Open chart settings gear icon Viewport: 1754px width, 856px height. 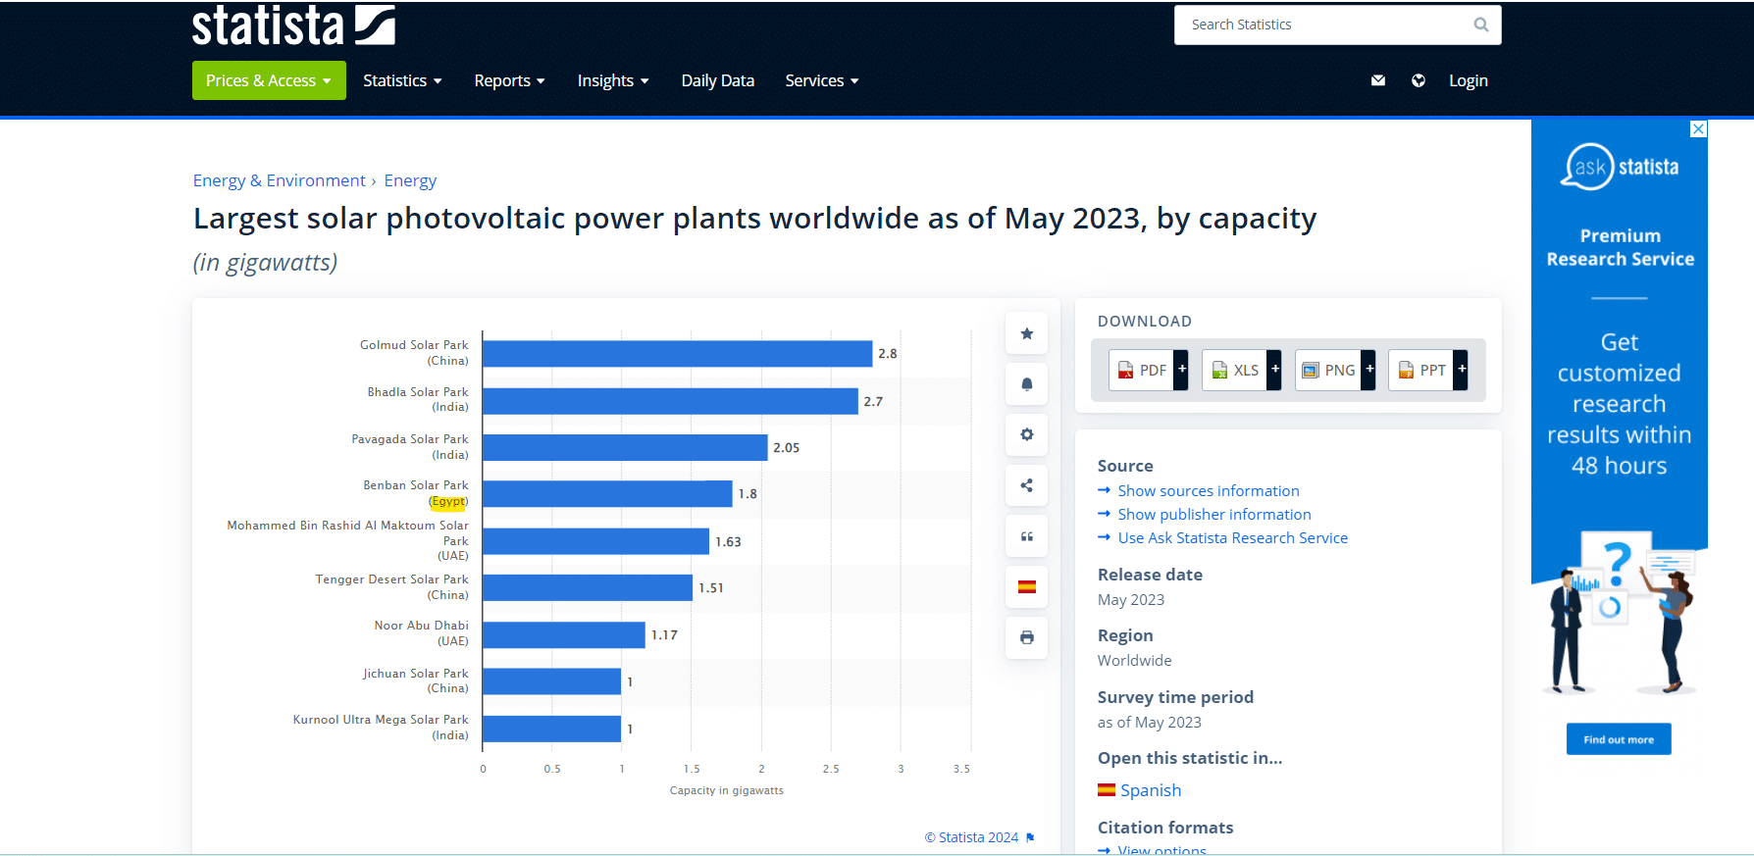pos(1026,434)
